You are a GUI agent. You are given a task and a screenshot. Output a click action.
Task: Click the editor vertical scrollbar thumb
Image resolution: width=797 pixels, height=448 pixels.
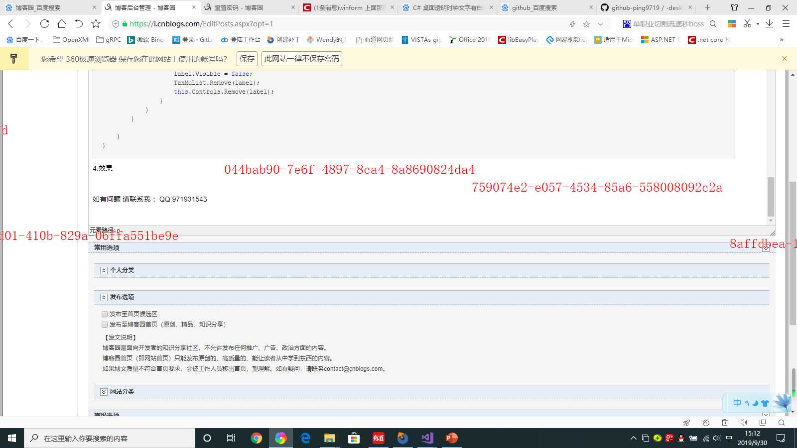coord(771,197)
